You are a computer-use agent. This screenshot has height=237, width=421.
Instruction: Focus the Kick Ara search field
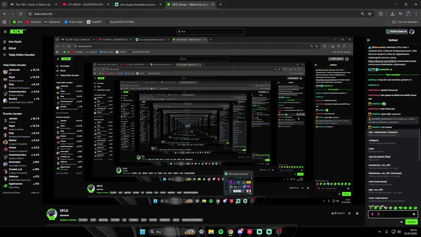(x=210, y=32)
